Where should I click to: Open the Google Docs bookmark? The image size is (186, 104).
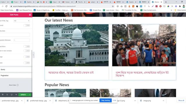(x=96, y=10)
